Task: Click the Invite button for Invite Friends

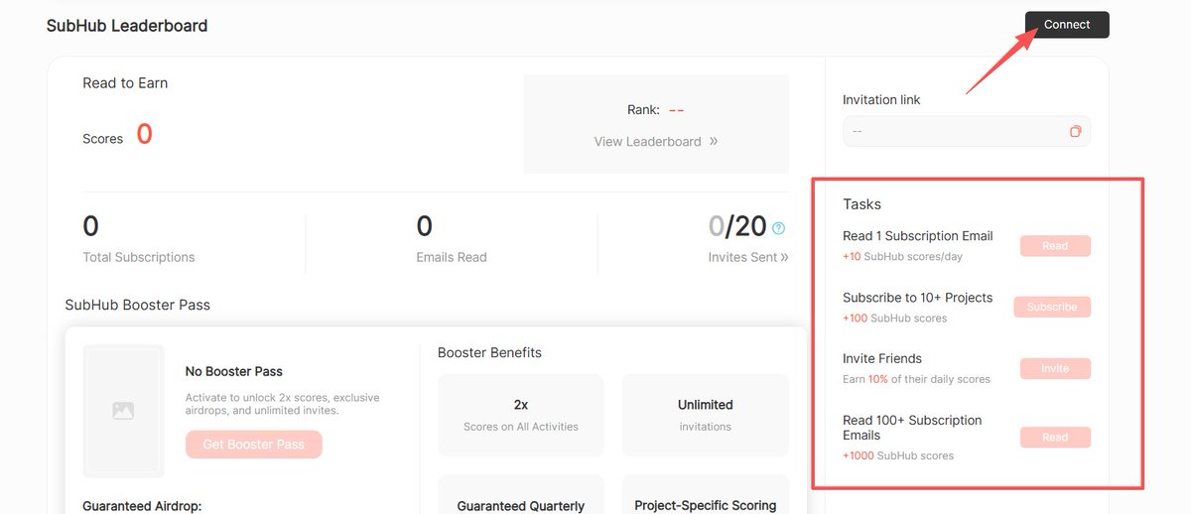Action: tap(1055, 368)
